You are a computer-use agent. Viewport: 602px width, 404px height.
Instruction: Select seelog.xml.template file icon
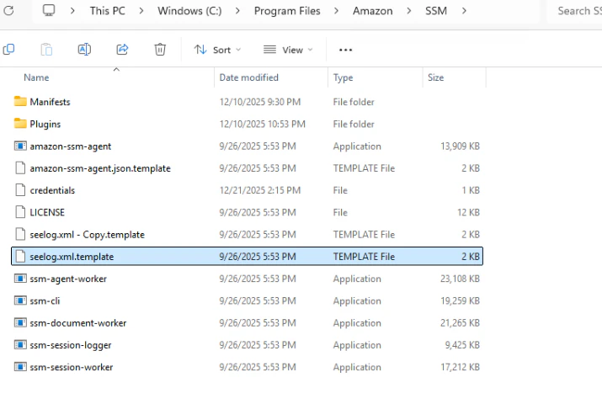pyautogui.click(x=20, y=257)
